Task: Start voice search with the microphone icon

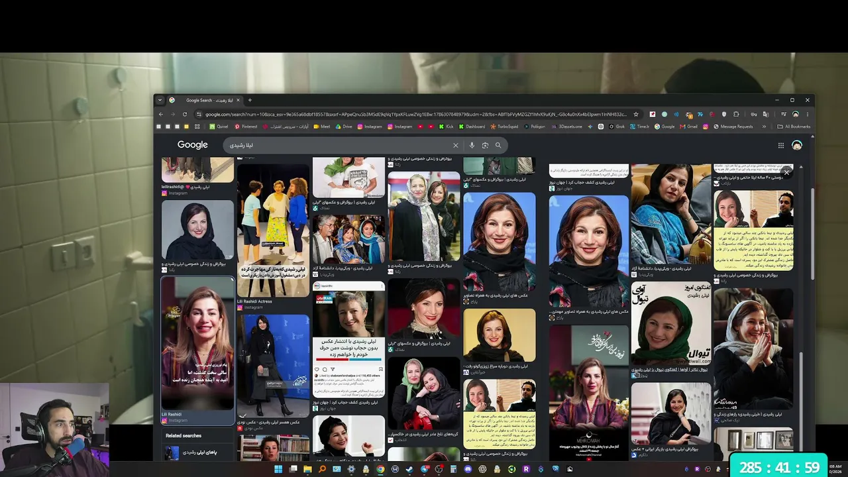Action: pos(472,145)
